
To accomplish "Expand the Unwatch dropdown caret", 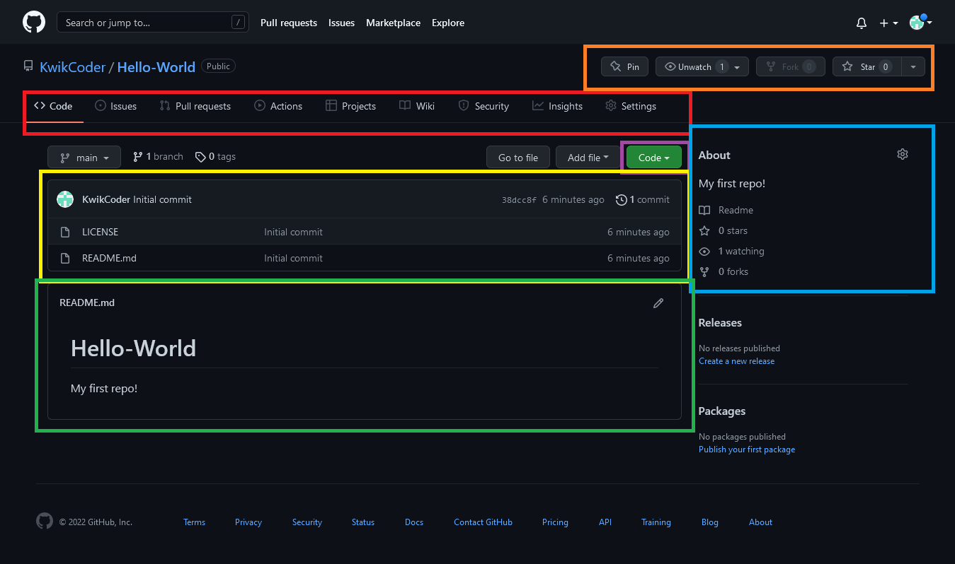I will 738,66.
